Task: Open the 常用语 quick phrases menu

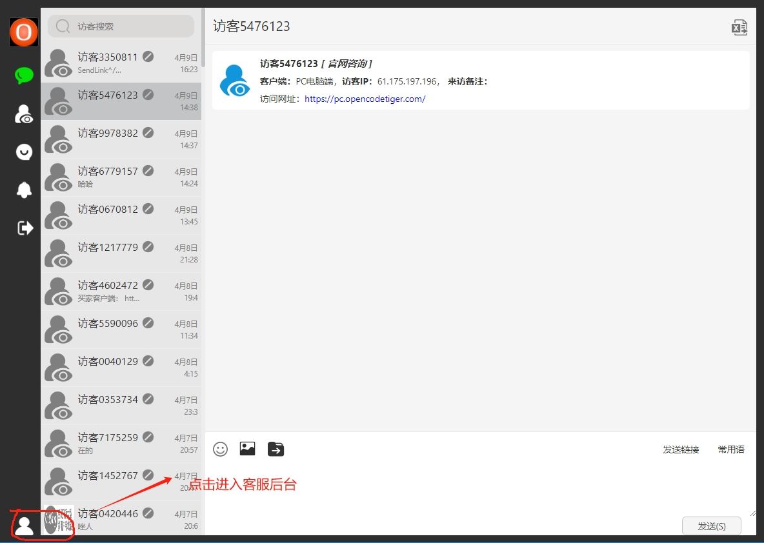Action: tap(731, 449)
